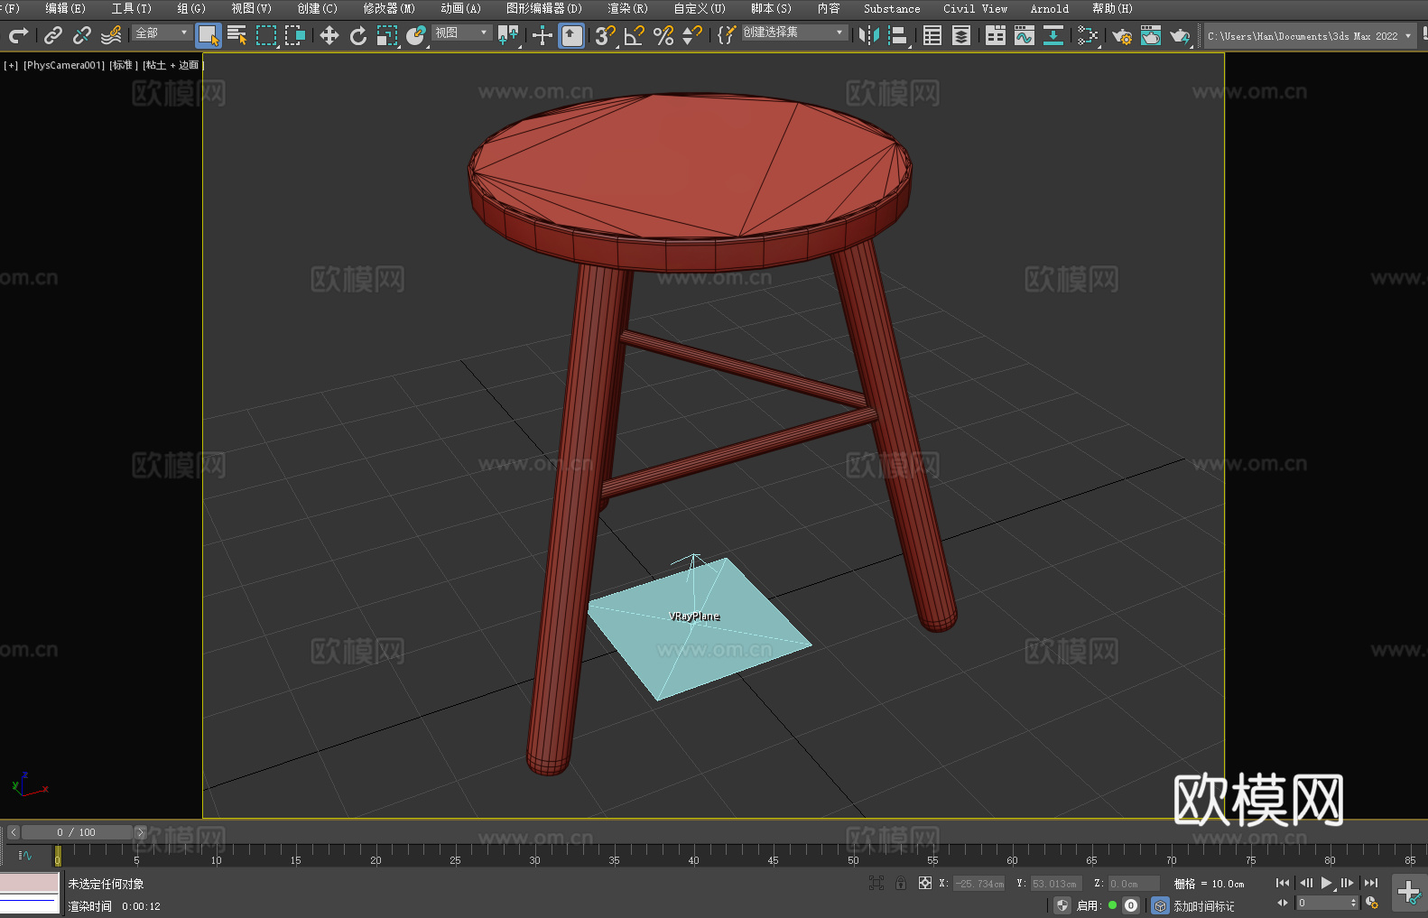Open the 工具(T) menu
Image resolution: width=1428 pixels, height=918 pixels.
pos(132,8)
